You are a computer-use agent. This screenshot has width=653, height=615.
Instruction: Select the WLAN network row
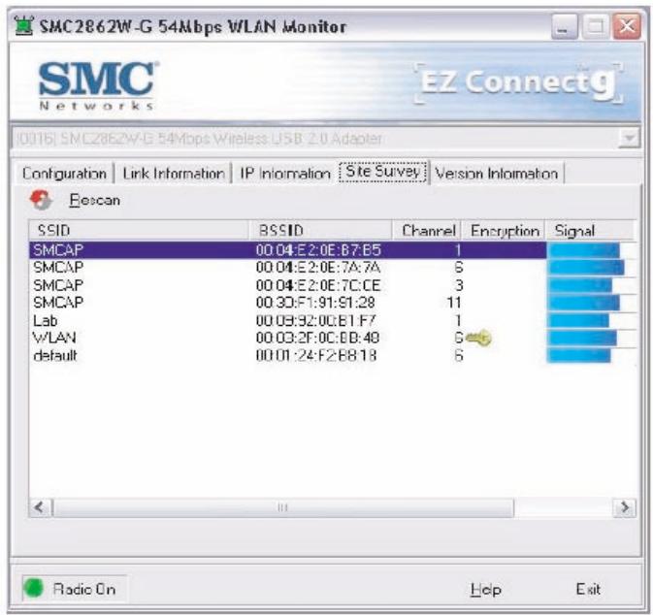point(333,338)
